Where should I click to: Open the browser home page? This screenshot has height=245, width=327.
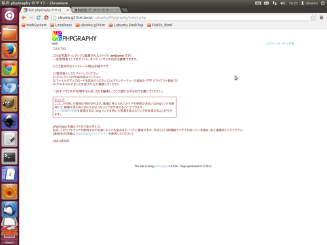[46, 18]
